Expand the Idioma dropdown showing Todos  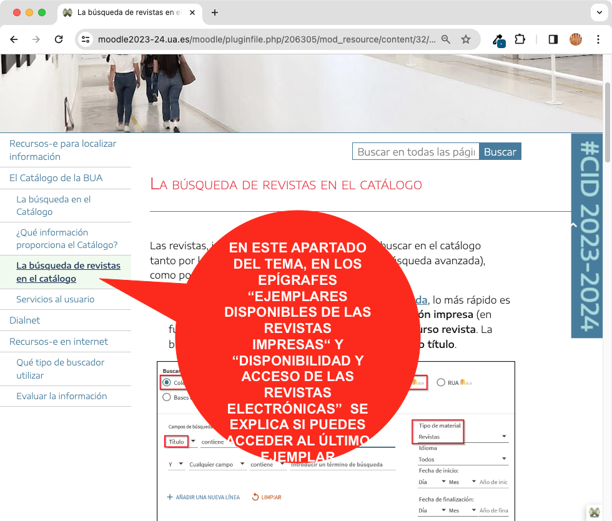[462, 459]
